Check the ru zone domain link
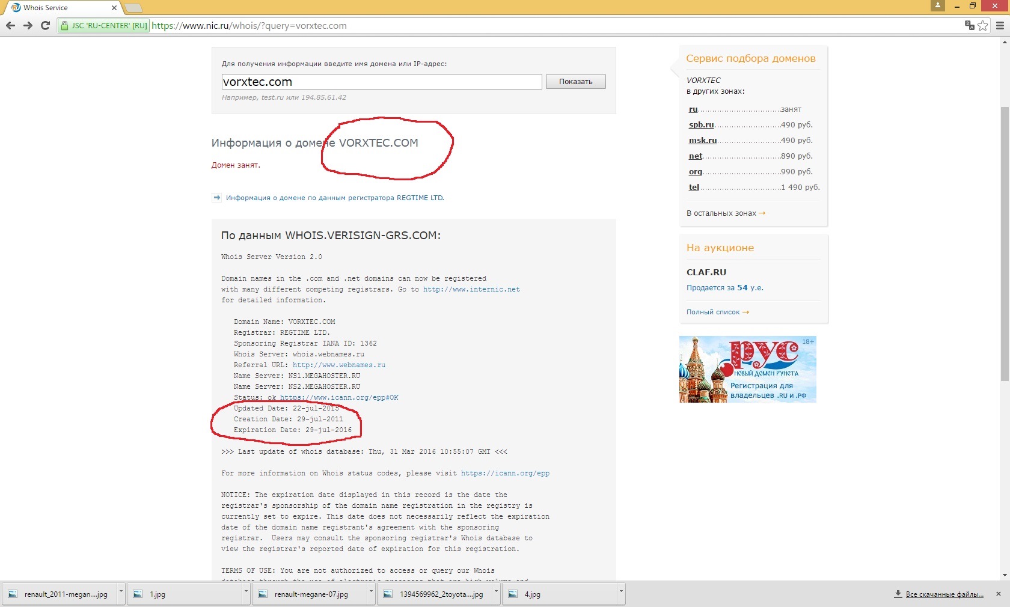 [x=693, y=109]
